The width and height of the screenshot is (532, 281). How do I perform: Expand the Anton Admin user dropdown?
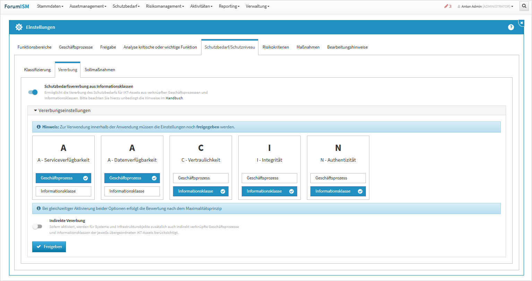(x=485, y=6)
